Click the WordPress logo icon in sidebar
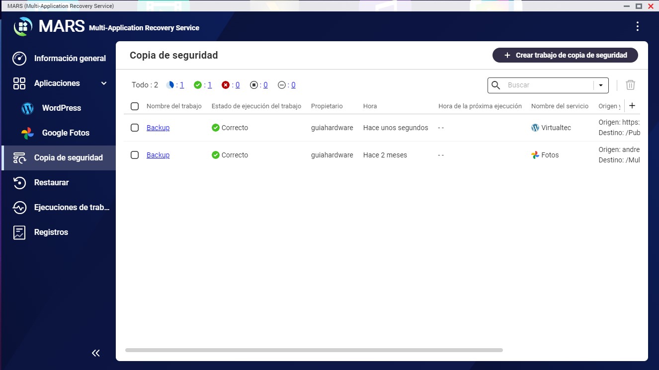Screen dimensions: 659x370 click(27, 108)
